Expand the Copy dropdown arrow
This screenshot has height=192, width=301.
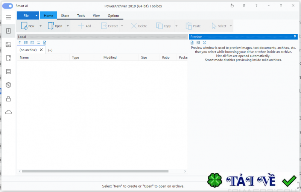(176, 26)
